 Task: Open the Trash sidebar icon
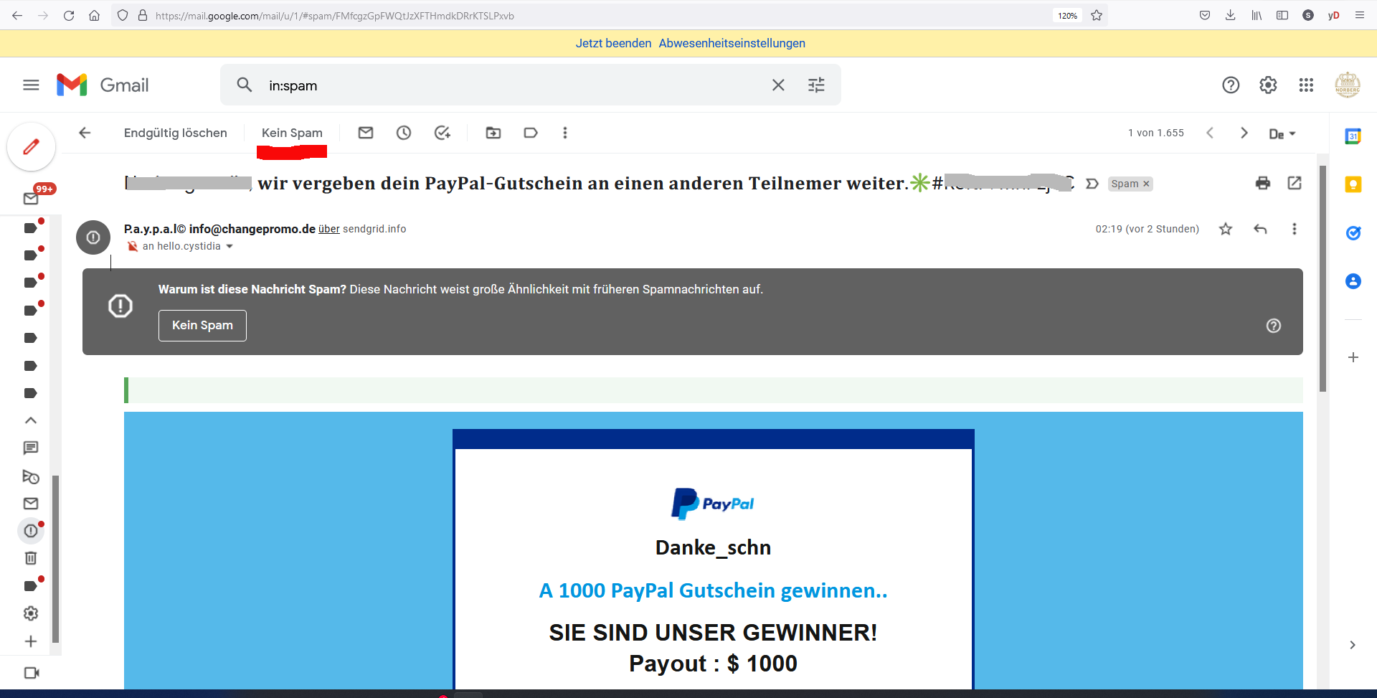[31, 558]
